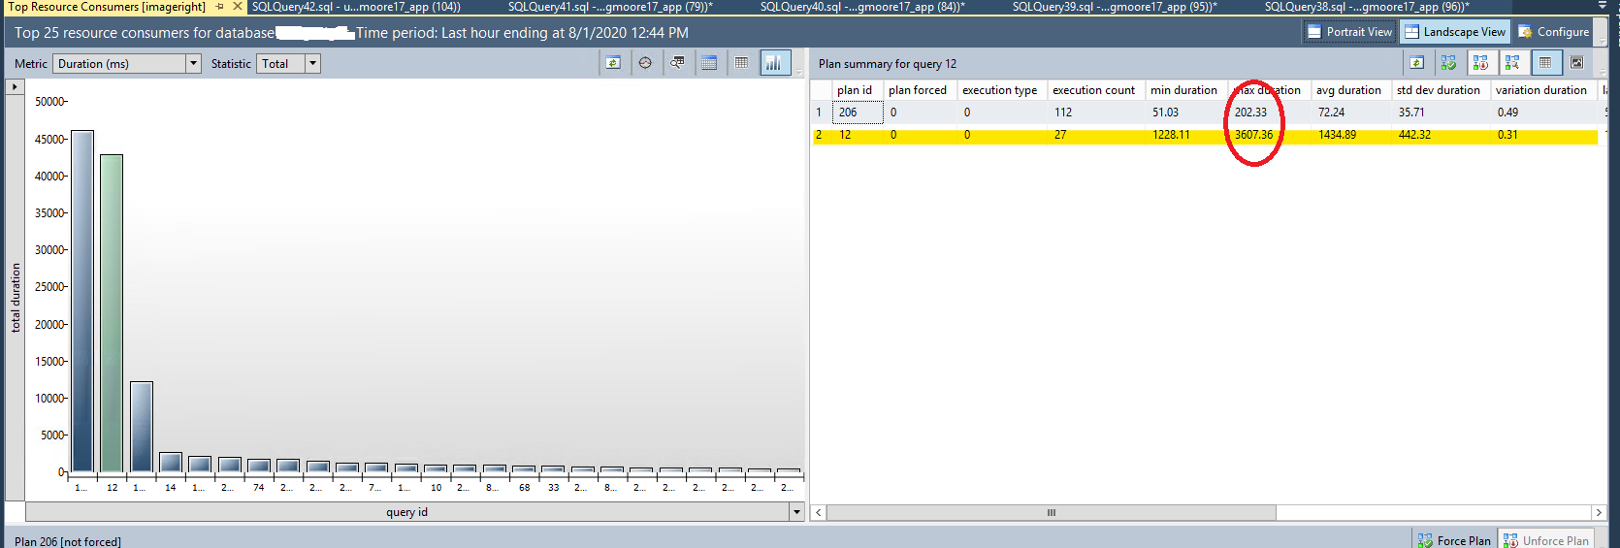Select the green bar for query 12
Screen dimensions: 1620x548
(112, 312)
